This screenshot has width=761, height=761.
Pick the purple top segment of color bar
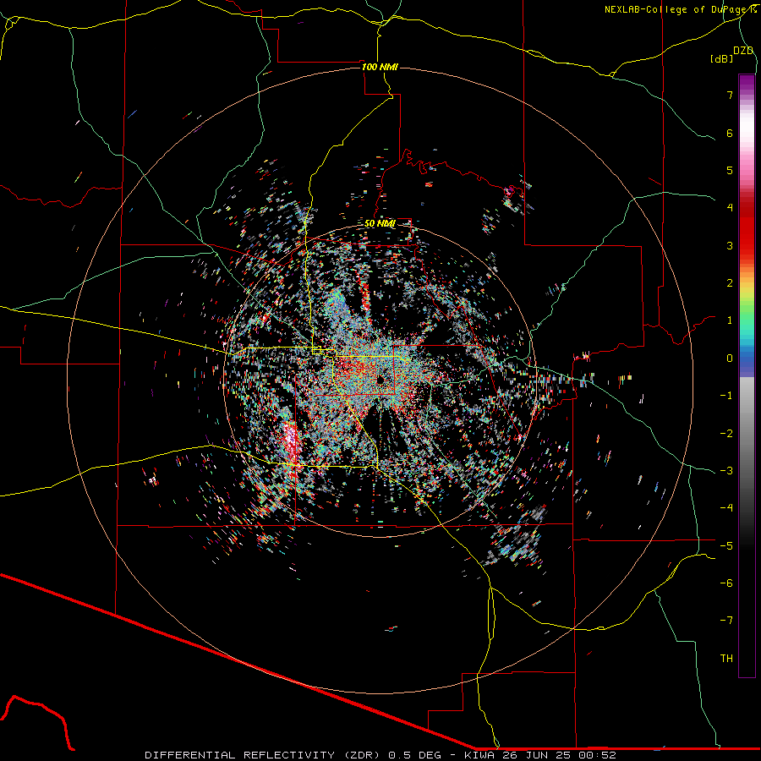pyautogui.click(x=747, y=83)
